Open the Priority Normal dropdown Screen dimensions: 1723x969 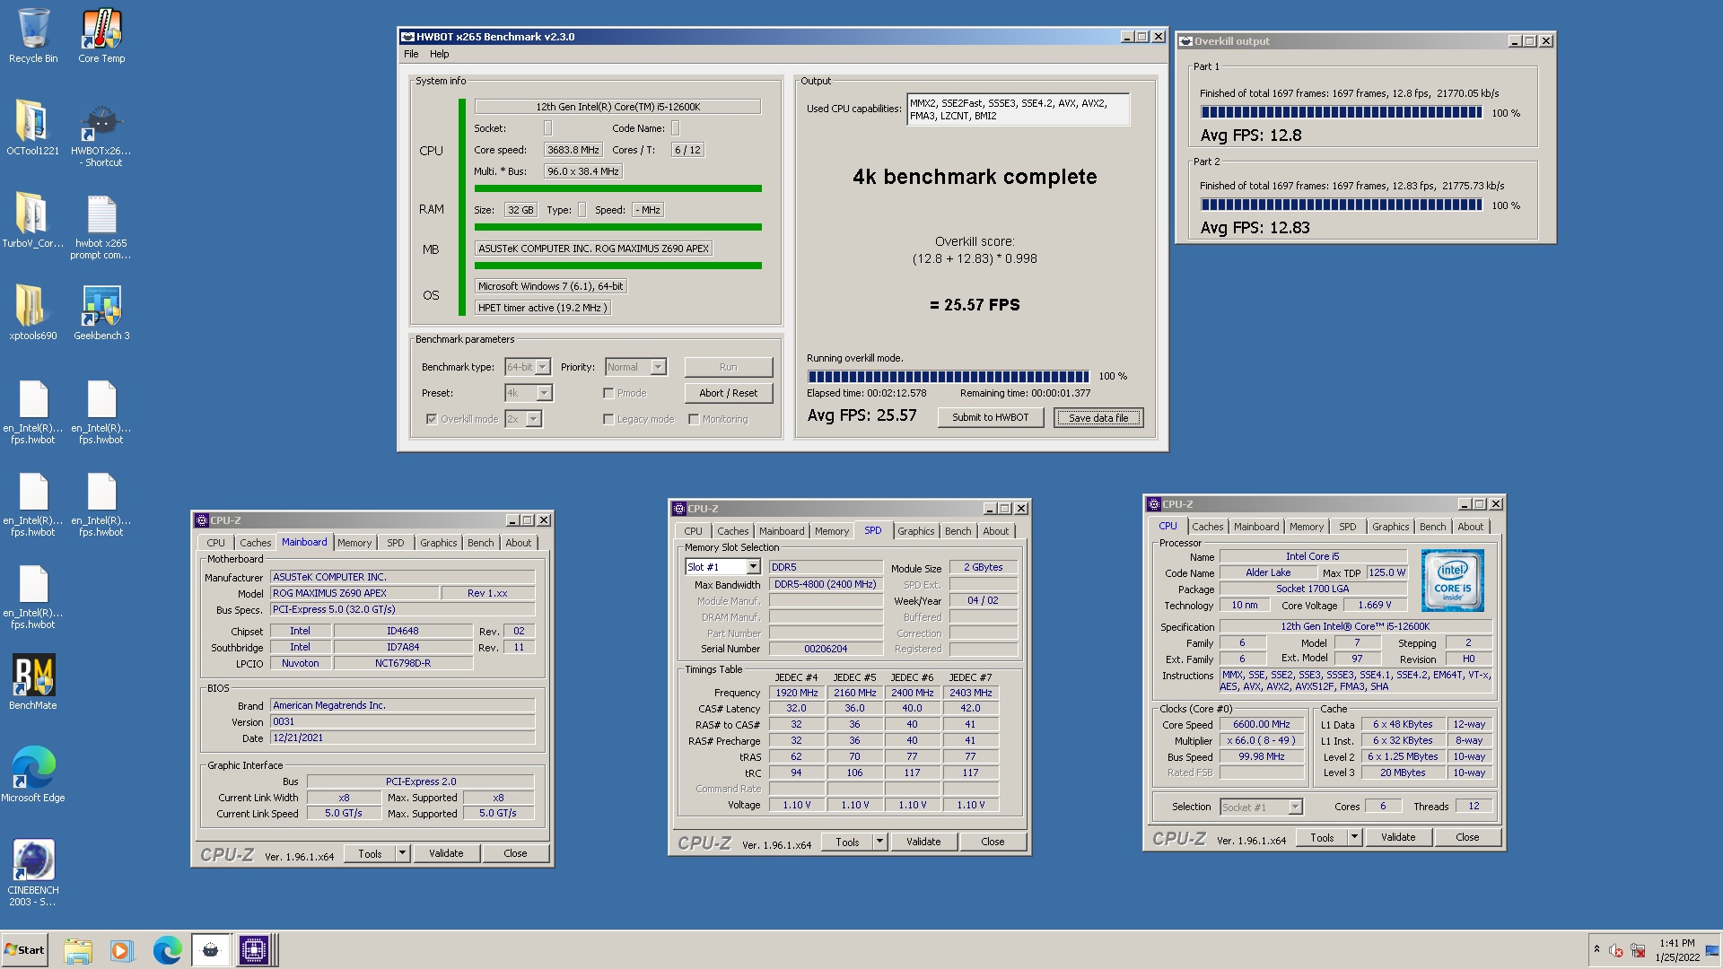point(635,367)
